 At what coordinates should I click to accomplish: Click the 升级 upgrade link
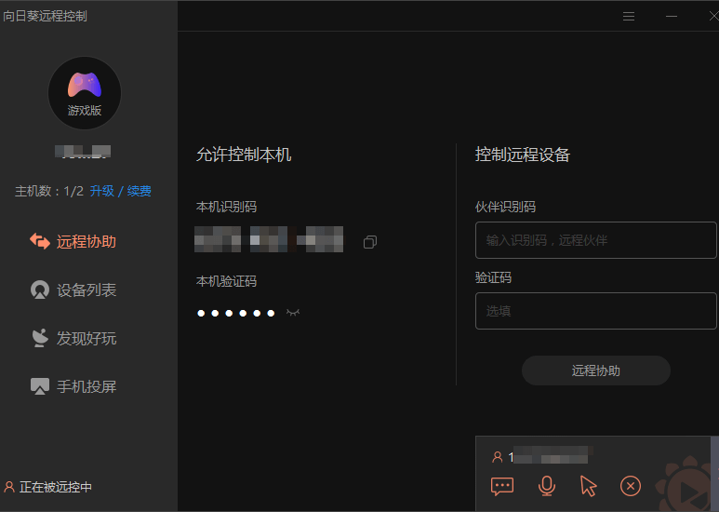101,191
